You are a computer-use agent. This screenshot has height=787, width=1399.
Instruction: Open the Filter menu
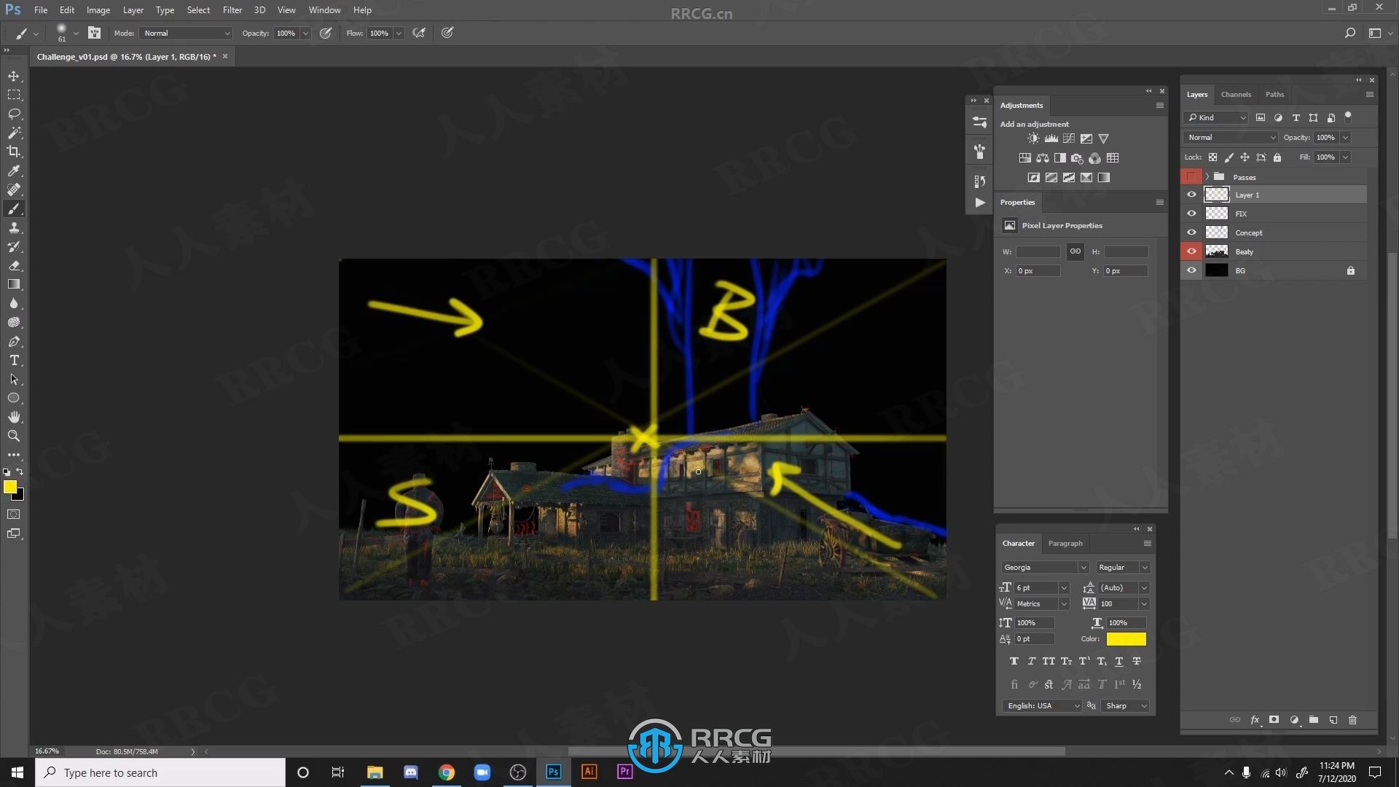point(232,9)
